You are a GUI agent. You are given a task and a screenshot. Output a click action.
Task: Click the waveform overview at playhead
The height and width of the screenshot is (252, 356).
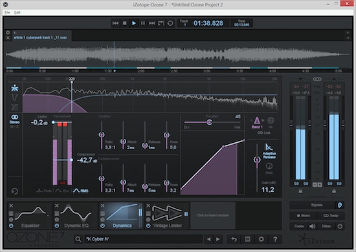(x=114, y=54)
